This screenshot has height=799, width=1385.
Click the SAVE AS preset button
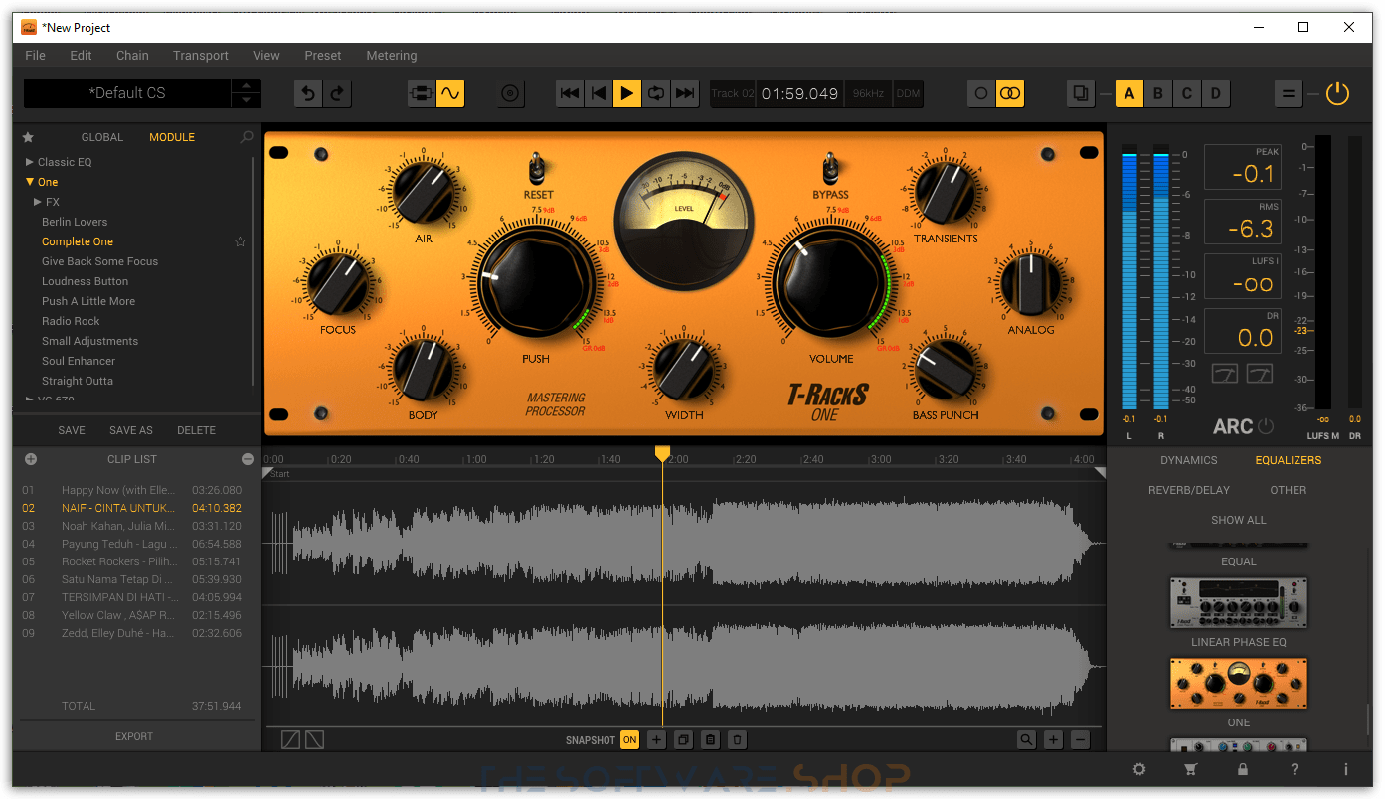click(131, 430)
